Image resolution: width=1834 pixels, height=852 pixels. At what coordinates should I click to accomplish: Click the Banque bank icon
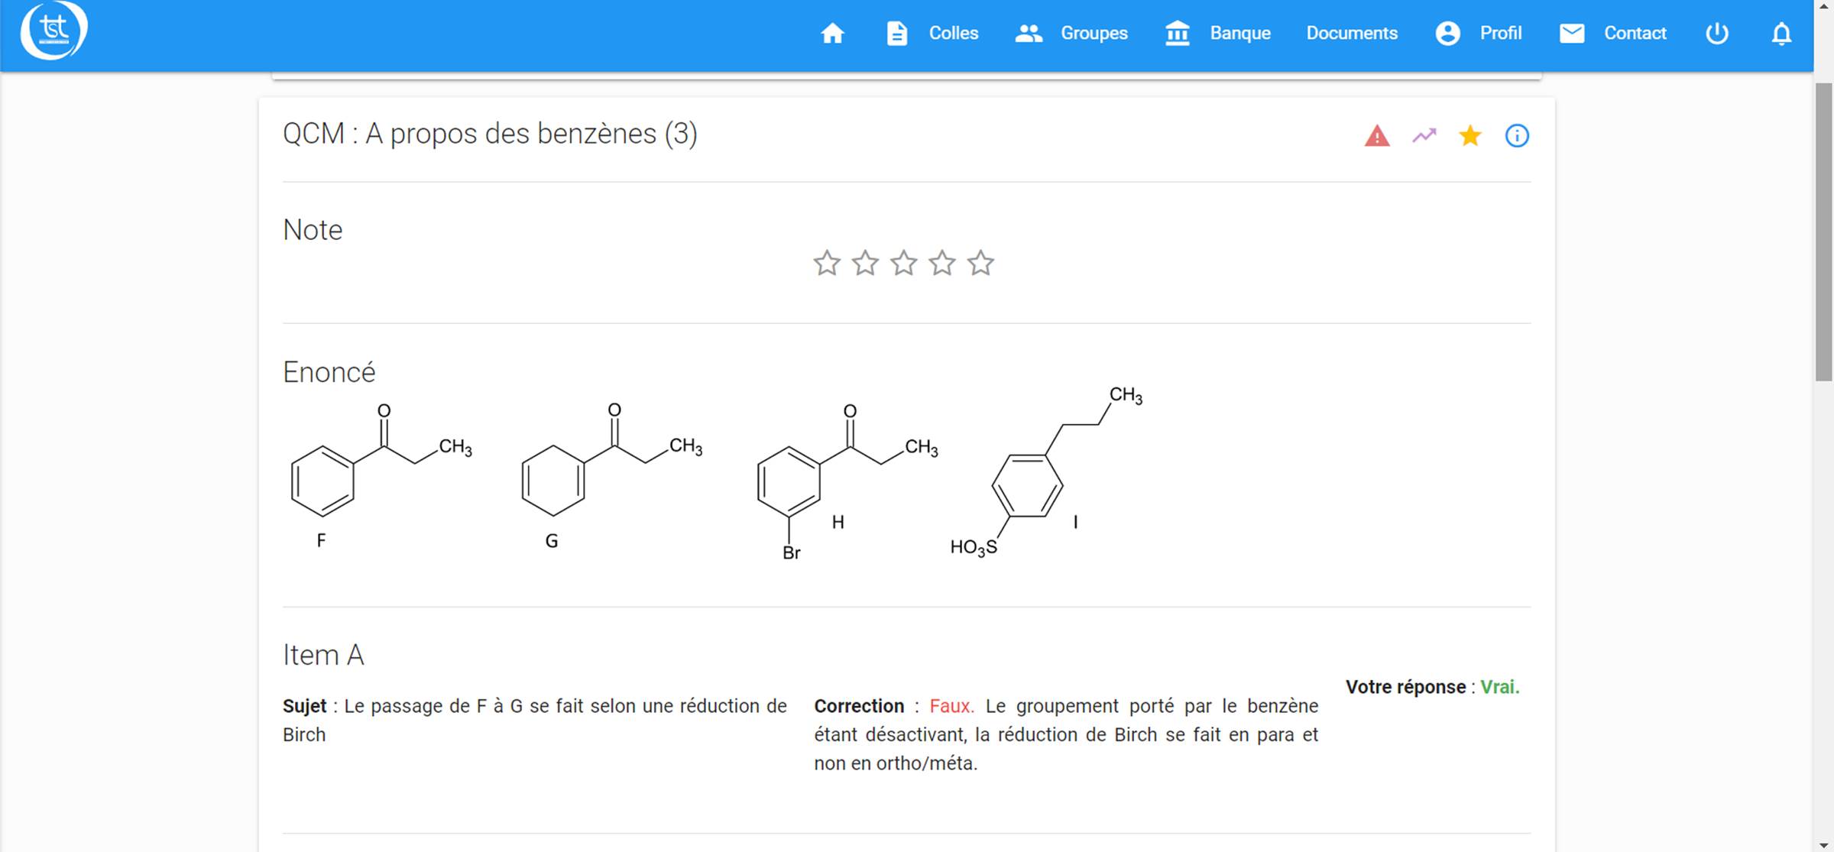(x=1177, y=34)
